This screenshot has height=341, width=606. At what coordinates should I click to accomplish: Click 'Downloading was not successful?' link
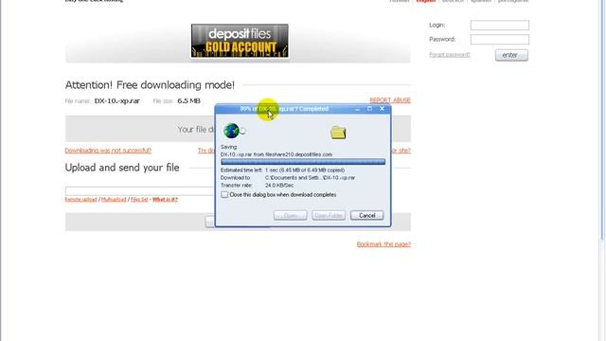(108, 150)
